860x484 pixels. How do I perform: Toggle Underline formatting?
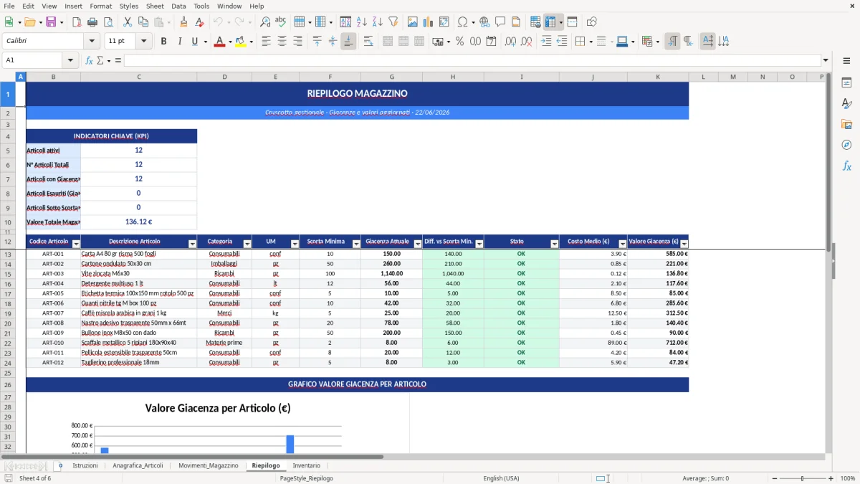coord(194,42)
